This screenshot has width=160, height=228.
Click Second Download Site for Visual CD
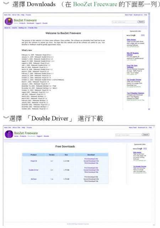tap(91, 161)
